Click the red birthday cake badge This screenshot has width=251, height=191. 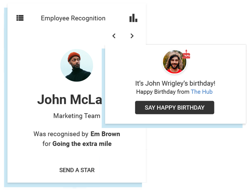tap(186, 54)
